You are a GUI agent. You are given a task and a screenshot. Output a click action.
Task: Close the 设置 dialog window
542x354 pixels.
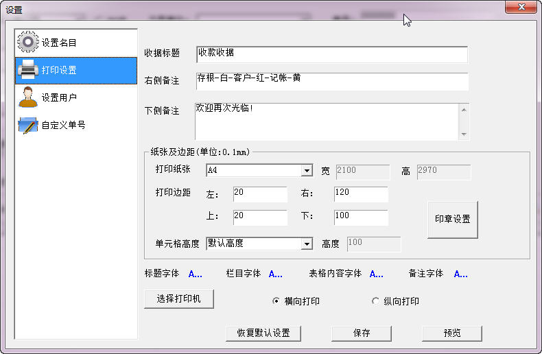coord(521,7)
